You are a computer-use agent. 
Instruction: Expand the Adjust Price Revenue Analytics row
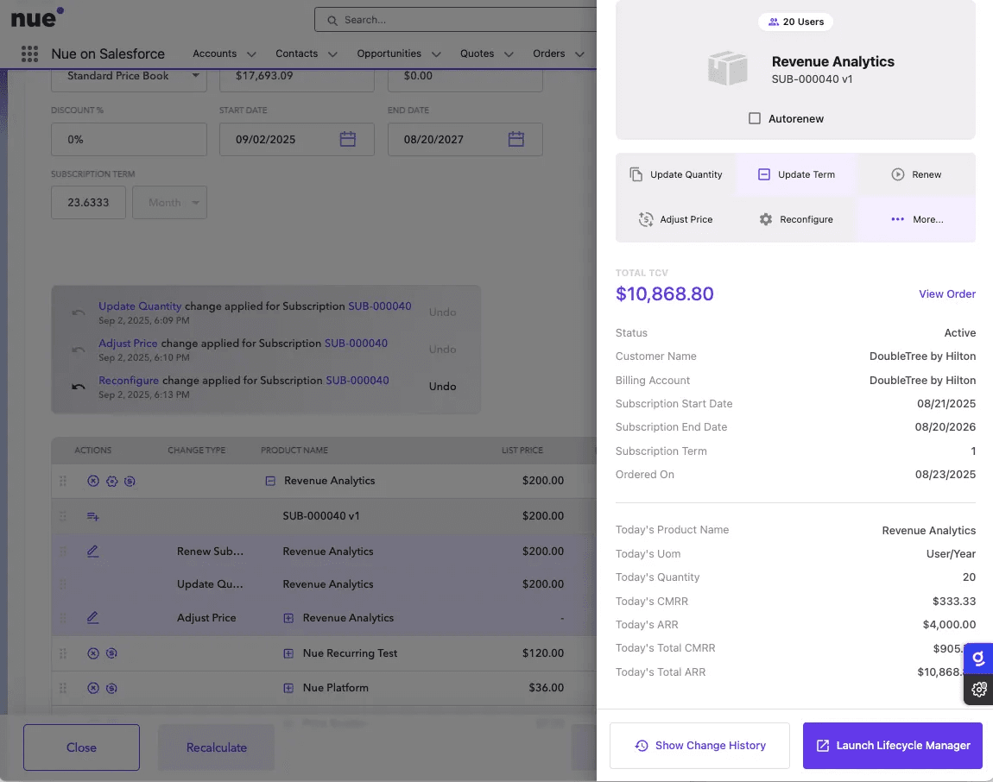(288, 618)
